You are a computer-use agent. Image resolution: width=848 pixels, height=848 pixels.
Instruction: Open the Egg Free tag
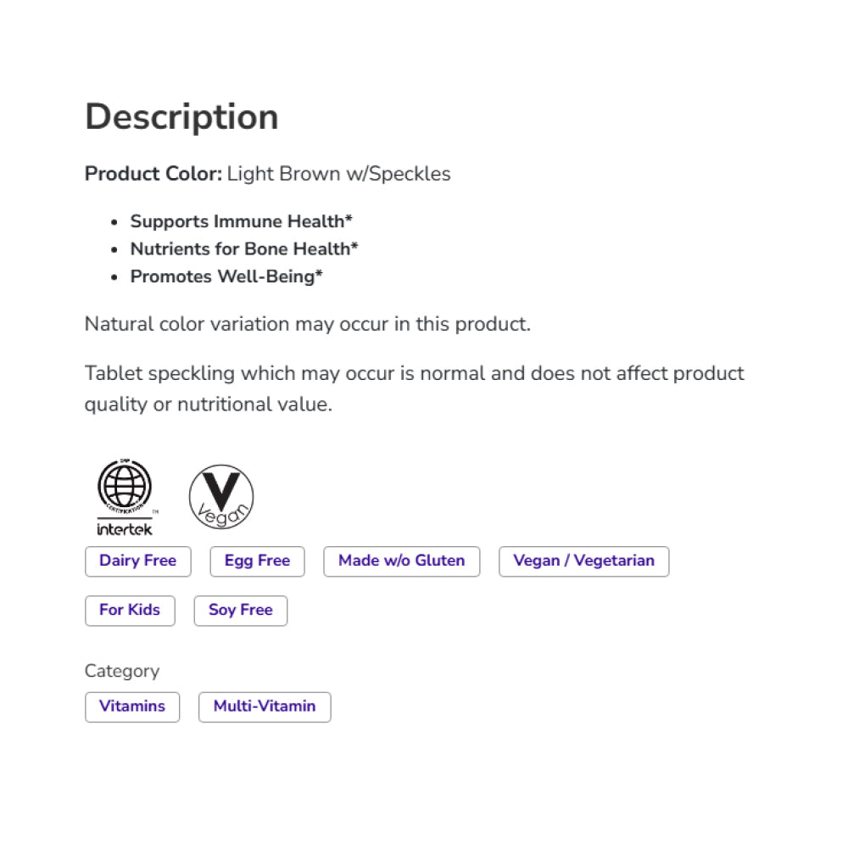[257, 561]
